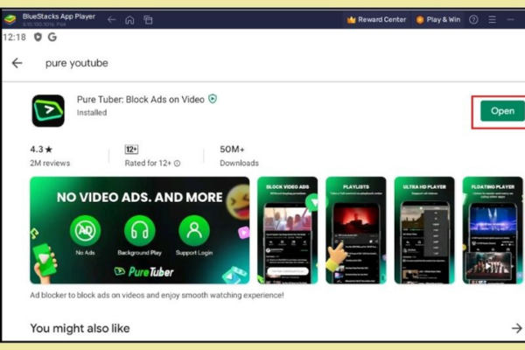Click the shield icon in status bar
The width and height of the screenshot is (525, 350).
point(38,37)
